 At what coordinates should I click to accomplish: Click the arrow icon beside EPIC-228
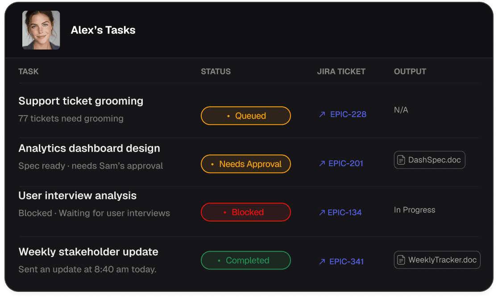pyautogui.click(x=322, y=115)
